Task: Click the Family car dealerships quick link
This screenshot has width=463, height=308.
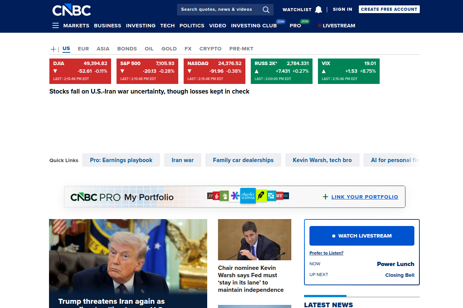Action: [x=243, y=160]
